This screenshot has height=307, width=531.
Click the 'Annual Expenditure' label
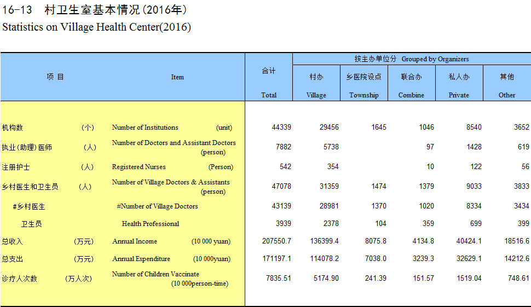141,259
